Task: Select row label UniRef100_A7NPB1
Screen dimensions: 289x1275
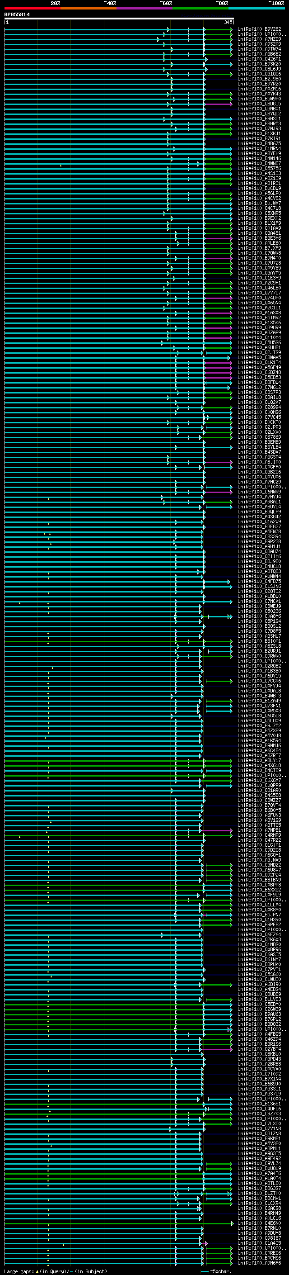Action: pyautogui.click(x=259, y=830)
